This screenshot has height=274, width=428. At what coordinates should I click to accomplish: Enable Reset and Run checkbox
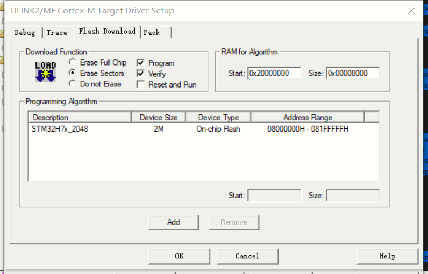pos(140,84)
